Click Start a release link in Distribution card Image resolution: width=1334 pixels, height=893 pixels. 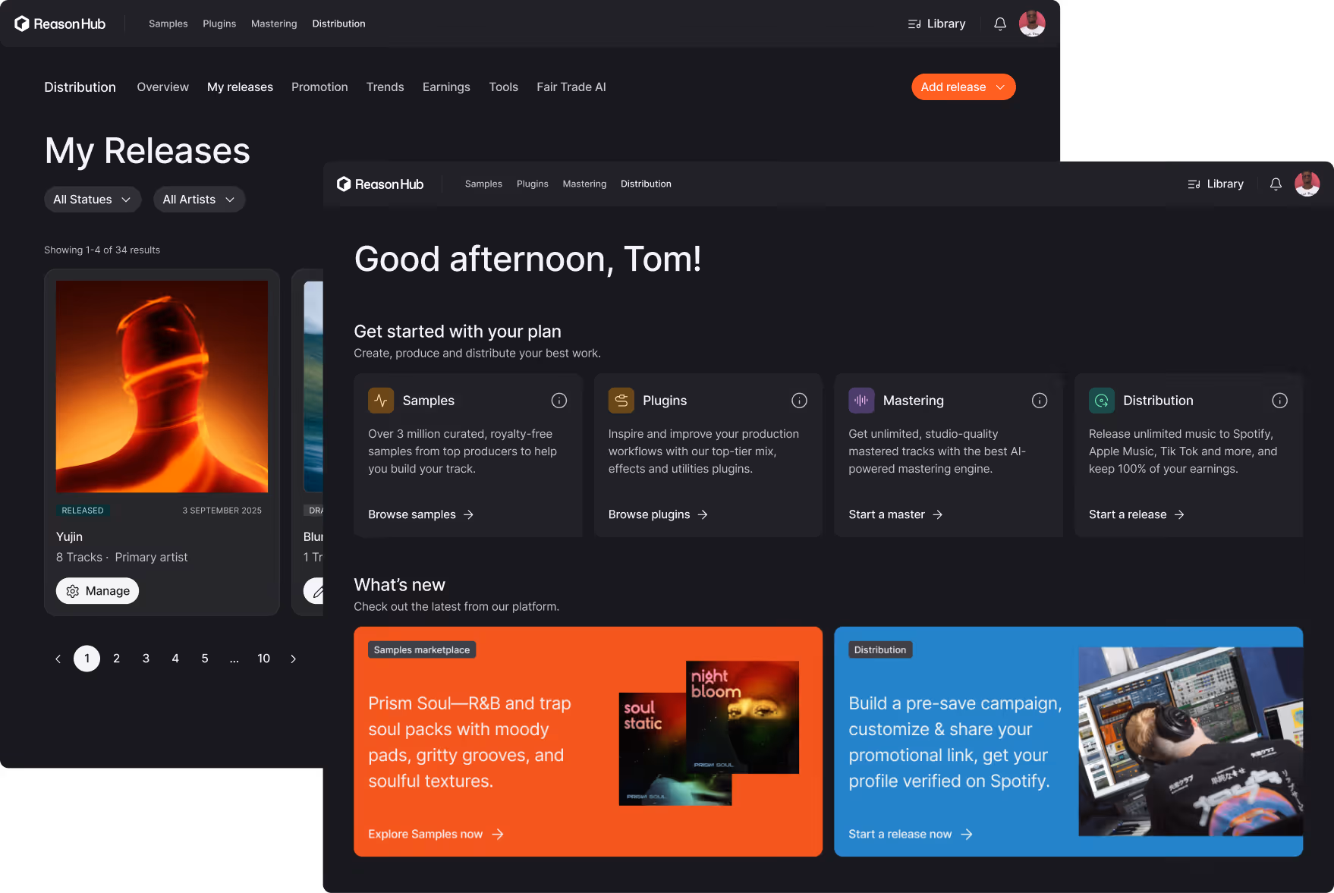coord(1136,514)
